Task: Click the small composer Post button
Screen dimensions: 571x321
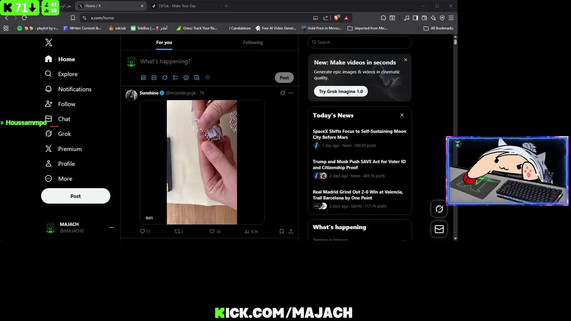Action: coord(284,78)
